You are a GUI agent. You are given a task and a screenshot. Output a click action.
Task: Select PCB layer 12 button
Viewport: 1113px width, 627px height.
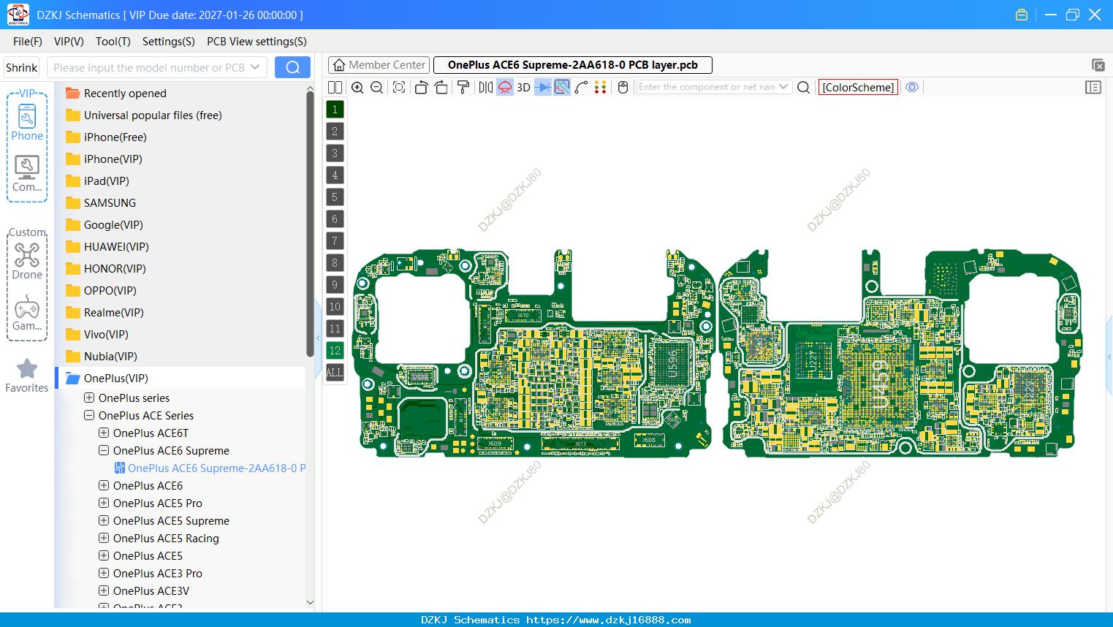pos(335,351)
